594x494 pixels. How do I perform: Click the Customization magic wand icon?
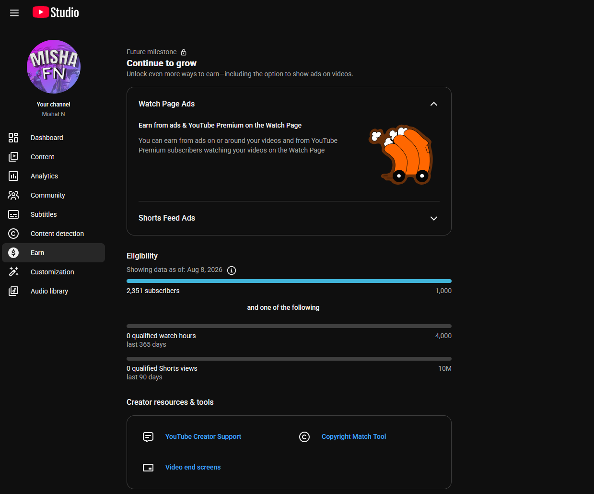click(13, 272)
